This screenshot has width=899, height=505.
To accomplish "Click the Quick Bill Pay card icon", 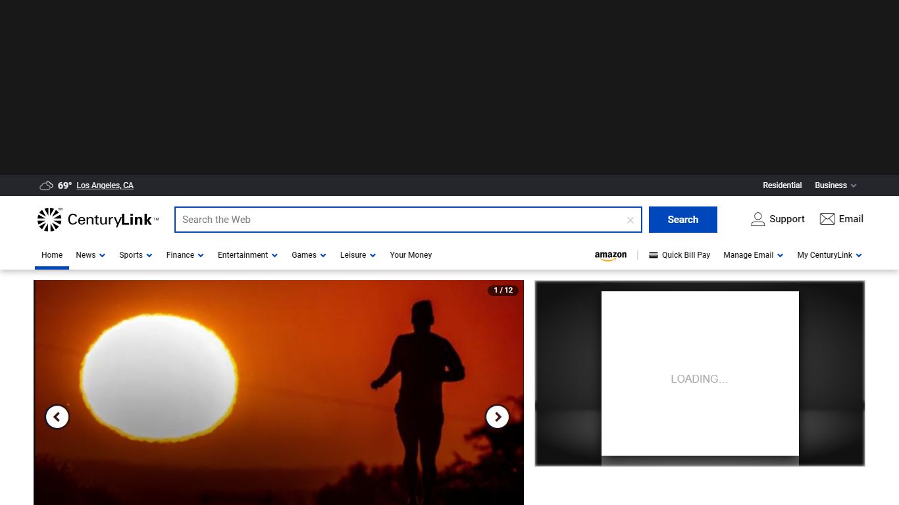I will pos(654,255).
